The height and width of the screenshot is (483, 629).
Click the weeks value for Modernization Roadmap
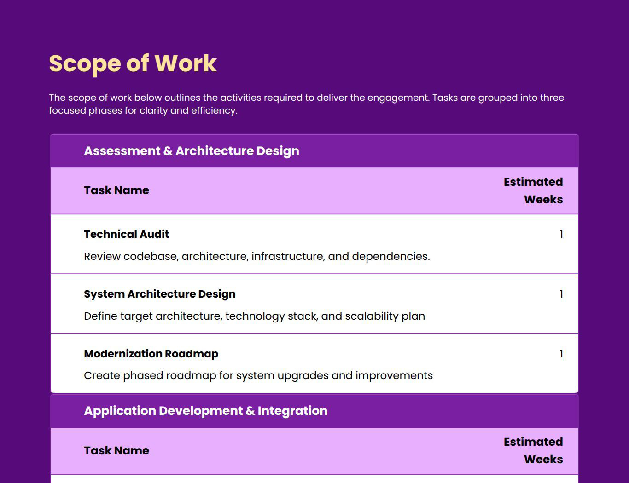pyautogui.click(x=561, y=354)
